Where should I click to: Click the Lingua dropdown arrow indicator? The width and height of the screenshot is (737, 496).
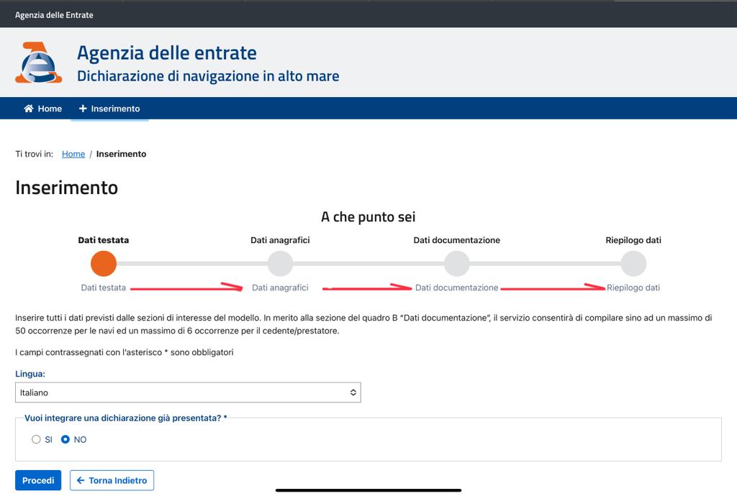(x=353, y=392)
